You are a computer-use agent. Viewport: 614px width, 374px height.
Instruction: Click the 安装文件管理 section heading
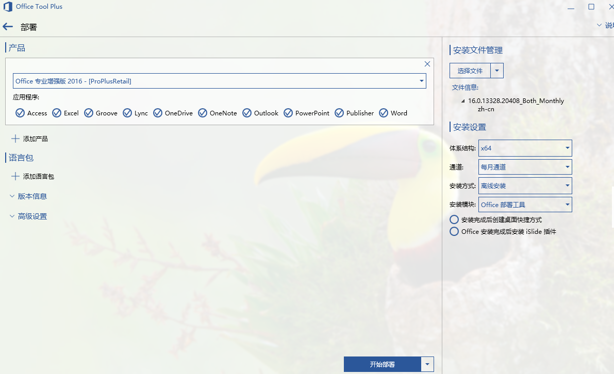coord(478,50)
